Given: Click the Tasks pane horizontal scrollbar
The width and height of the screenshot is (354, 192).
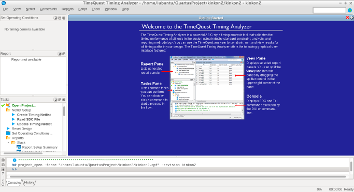Looking at the screenshot, I should coord(23,153).
